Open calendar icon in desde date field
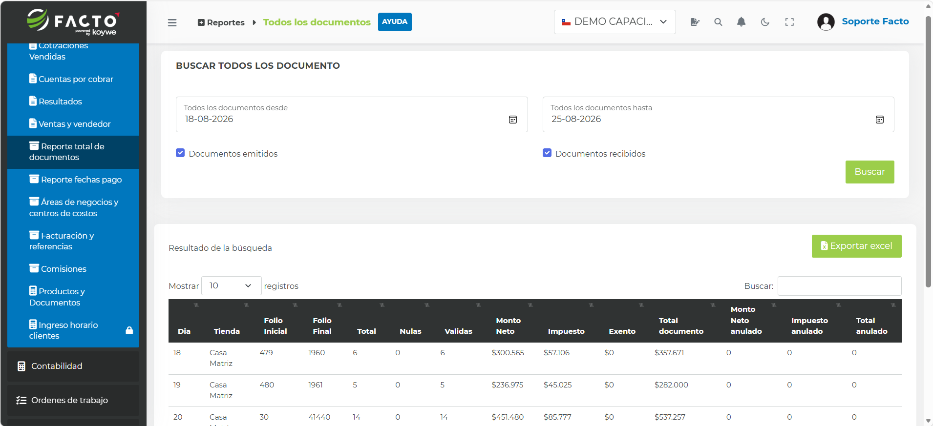The height and width of the screenshot is (426, 933). (513, 120)
